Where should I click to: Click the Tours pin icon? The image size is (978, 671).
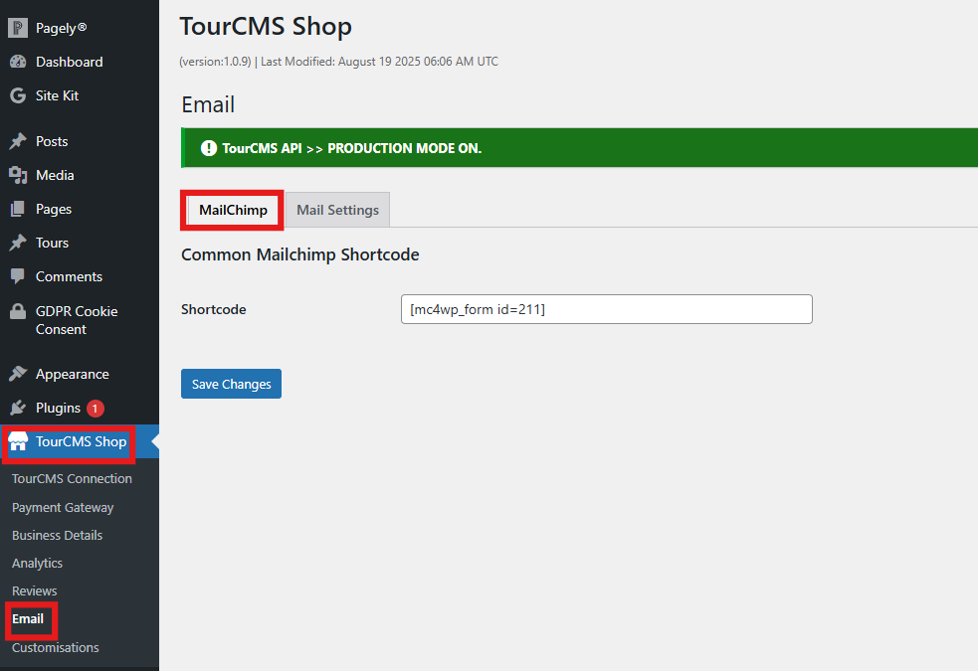pyautogui.click(x=18, y=243)
